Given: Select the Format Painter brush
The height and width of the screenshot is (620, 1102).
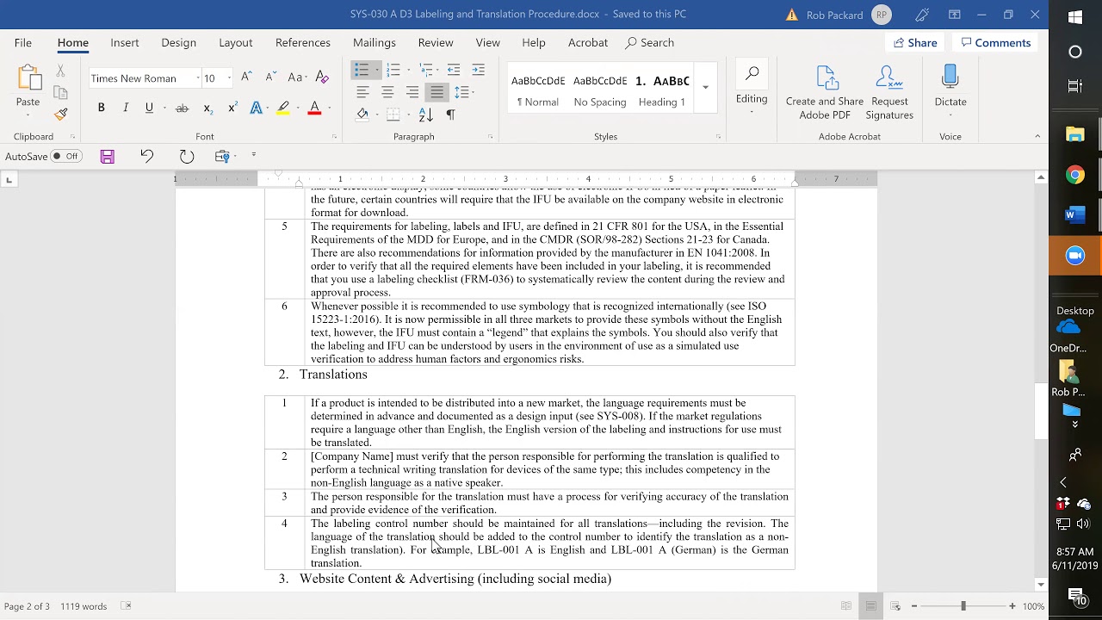Looking at the screenshot, I should (x=60, y=114).
